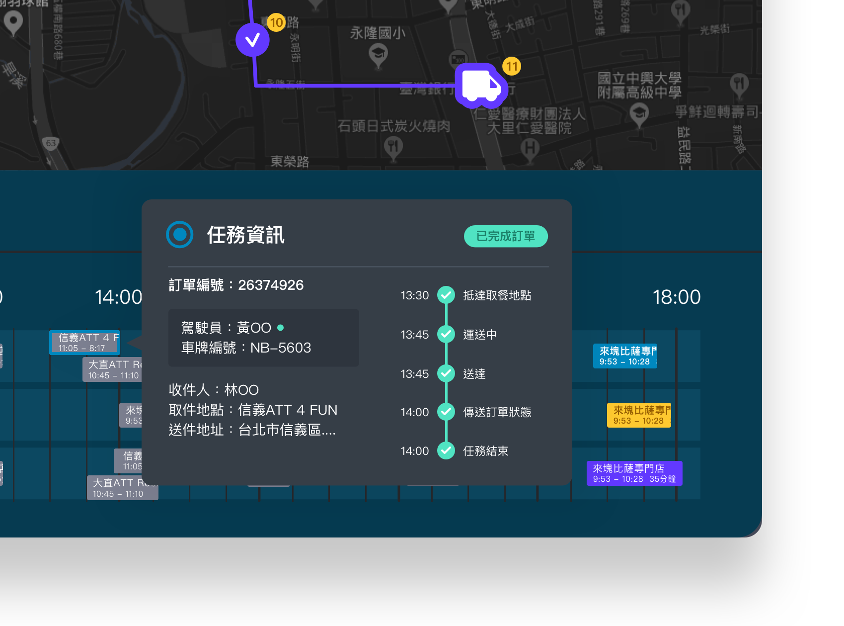Click the truncated 送件地址：台北市信義區 text
Viewport: 844px width, 626px height.
pos(252,430)
